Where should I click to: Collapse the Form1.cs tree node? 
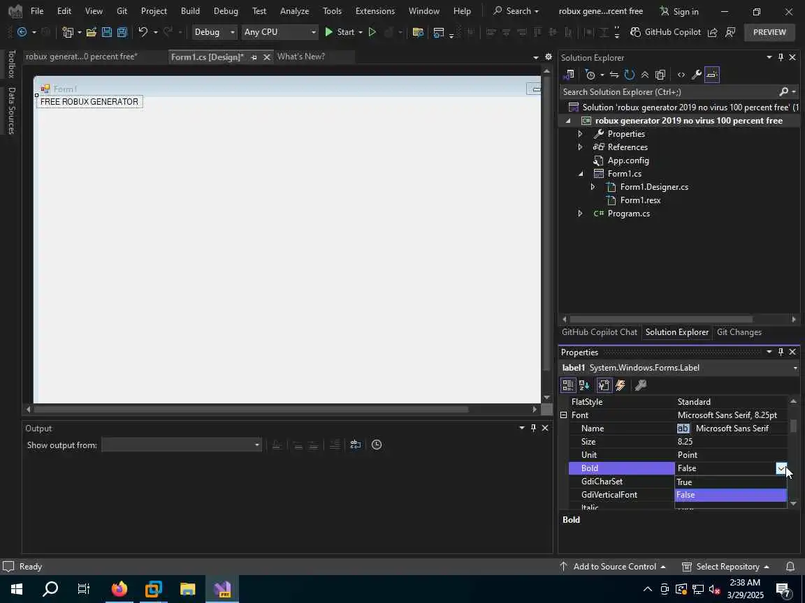[x=581, y=174]
